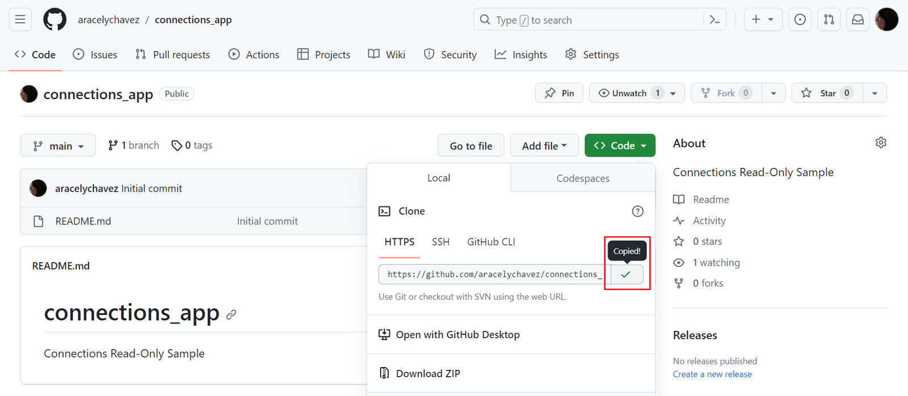908x396 pixels.
Task: Edit repository details gear icon in About
Action: click(x=881, y=143)
